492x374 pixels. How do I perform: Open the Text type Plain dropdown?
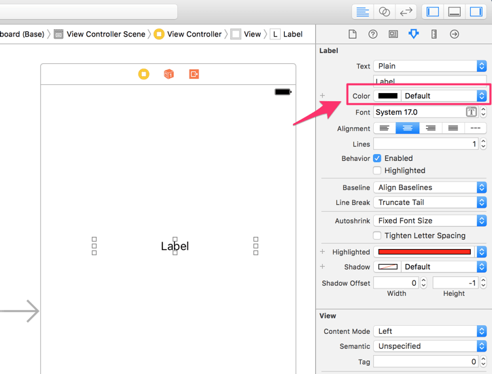coord(430,66)
